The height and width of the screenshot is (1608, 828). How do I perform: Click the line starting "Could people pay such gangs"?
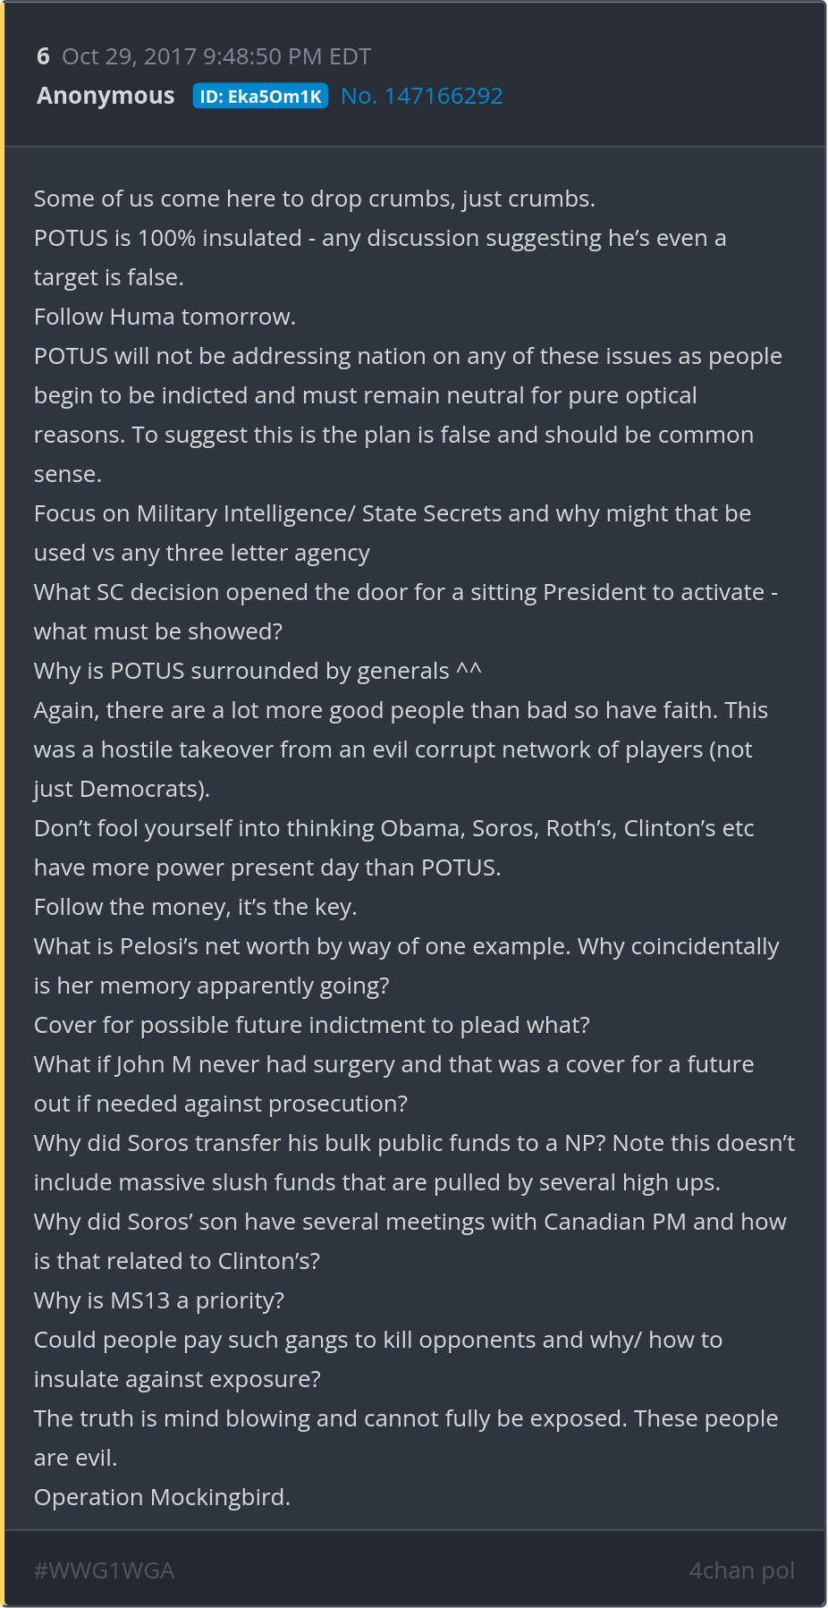[377, 1340]
